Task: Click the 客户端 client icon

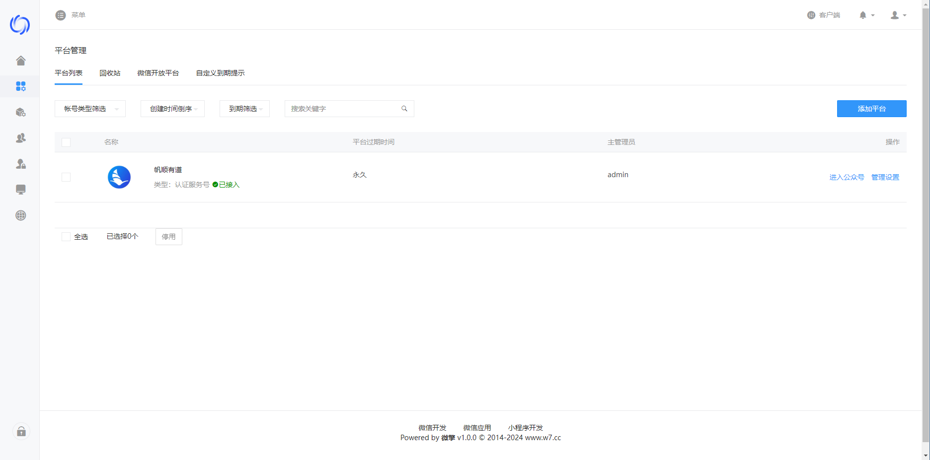Action: tap(811, 15)
